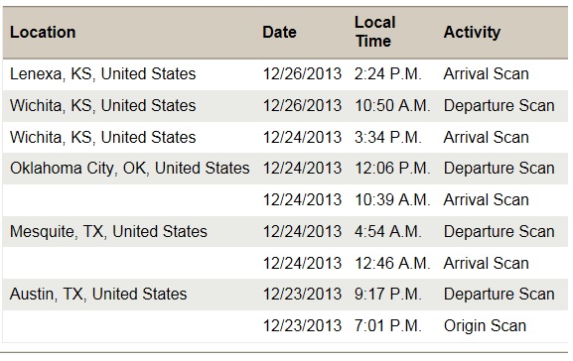The image size is (573, 361).
Task: Click the Location column header
Action: coord(43,32)
